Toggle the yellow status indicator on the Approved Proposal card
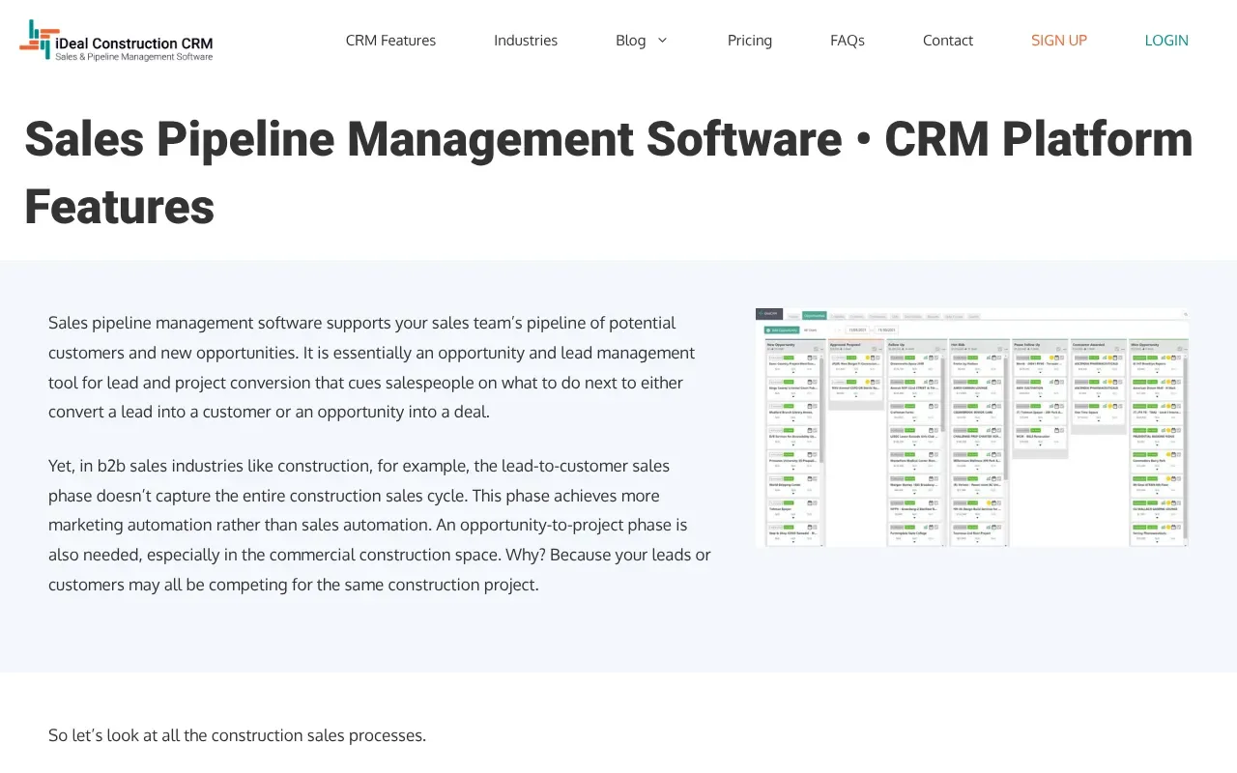 click(x=868, y=358)
